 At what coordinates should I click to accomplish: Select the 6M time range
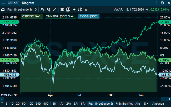point(54,104)
